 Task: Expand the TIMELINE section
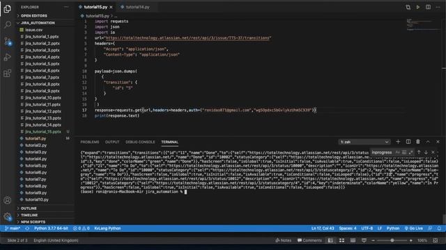(x=29, y=215)
